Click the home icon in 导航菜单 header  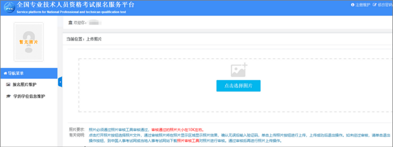click(x=5, y=73)
